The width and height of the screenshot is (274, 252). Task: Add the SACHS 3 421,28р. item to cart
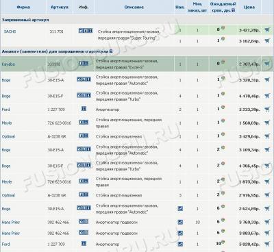(x=267, y=29)
